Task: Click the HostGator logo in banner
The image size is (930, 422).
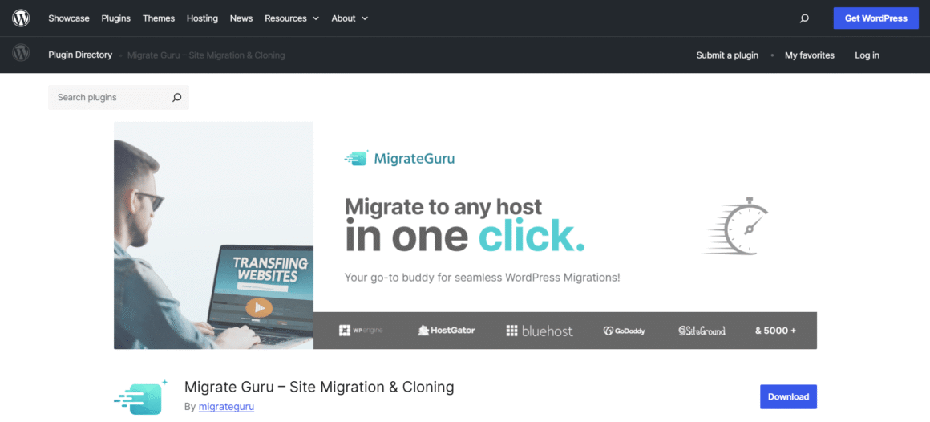Action: [x=446, y=330]
